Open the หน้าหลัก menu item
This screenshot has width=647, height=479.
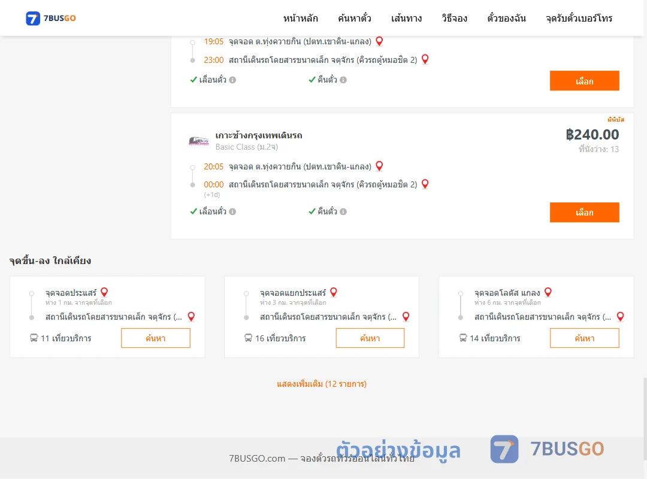[x=300, y=18]
